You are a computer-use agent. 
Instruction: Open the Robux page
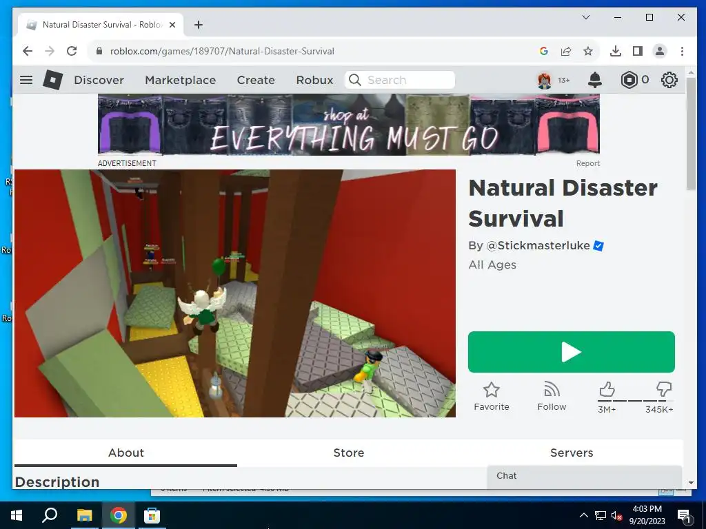click(x=314, y=80)
